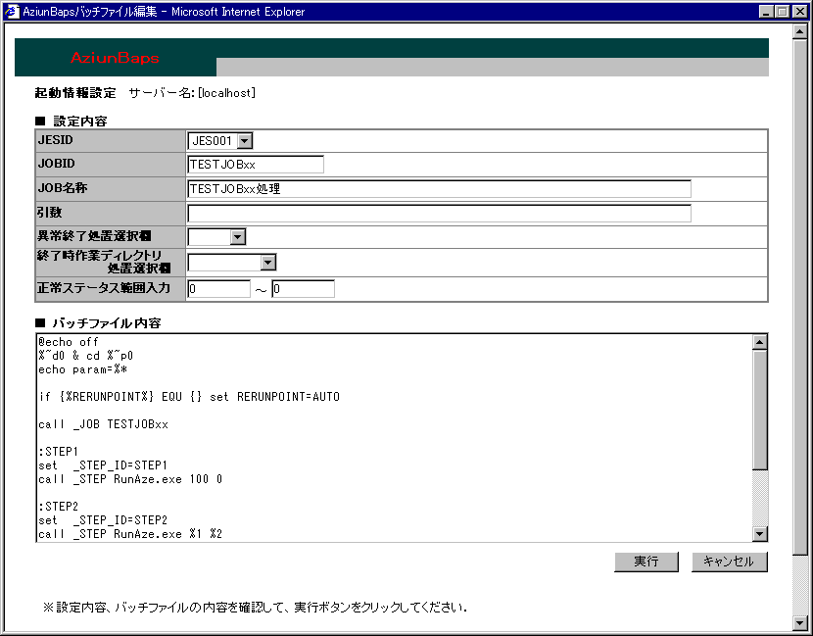Click the 'set _STEP_ID=STEP2' line
This screenshot has height=636, width=813.
(x=103, y=519)
